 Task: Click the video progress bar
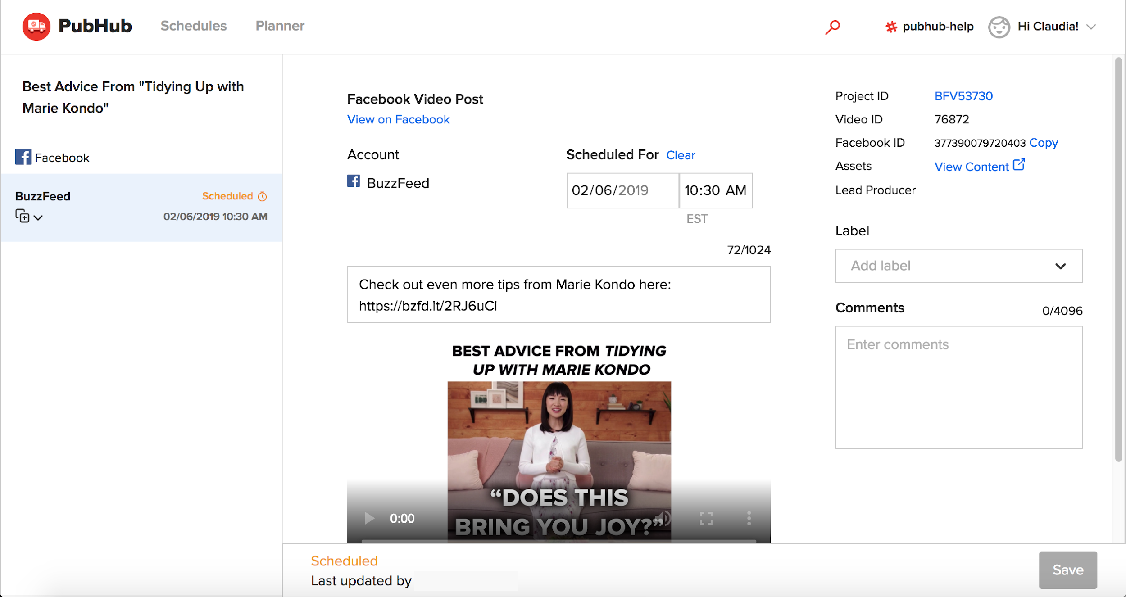558,541
